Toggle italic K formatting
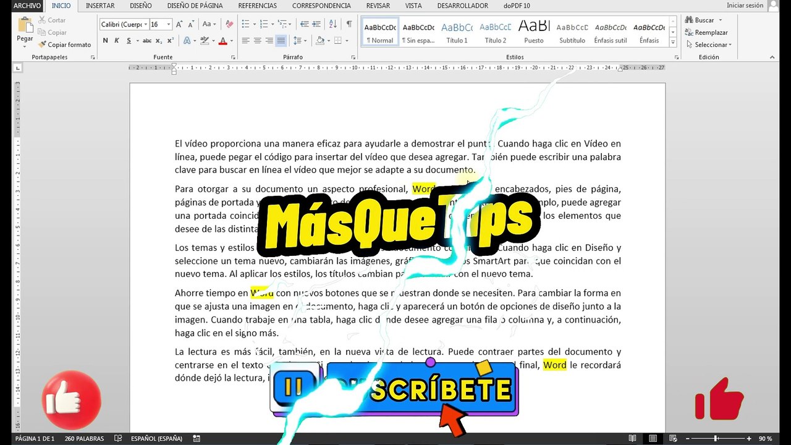791x445 pixels. click(x=117, y=41)
